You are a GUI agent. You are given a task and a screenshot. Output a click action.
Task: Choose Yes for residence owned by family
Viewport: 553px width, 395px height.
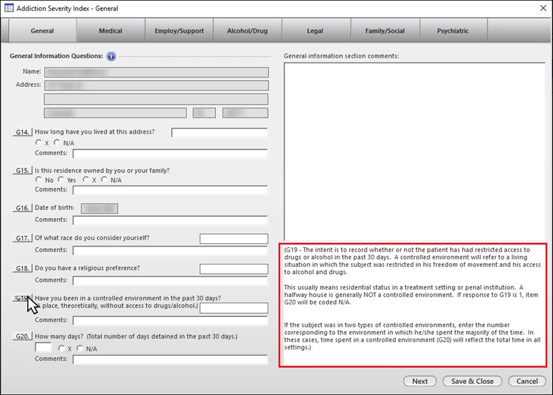click(62, 180)
